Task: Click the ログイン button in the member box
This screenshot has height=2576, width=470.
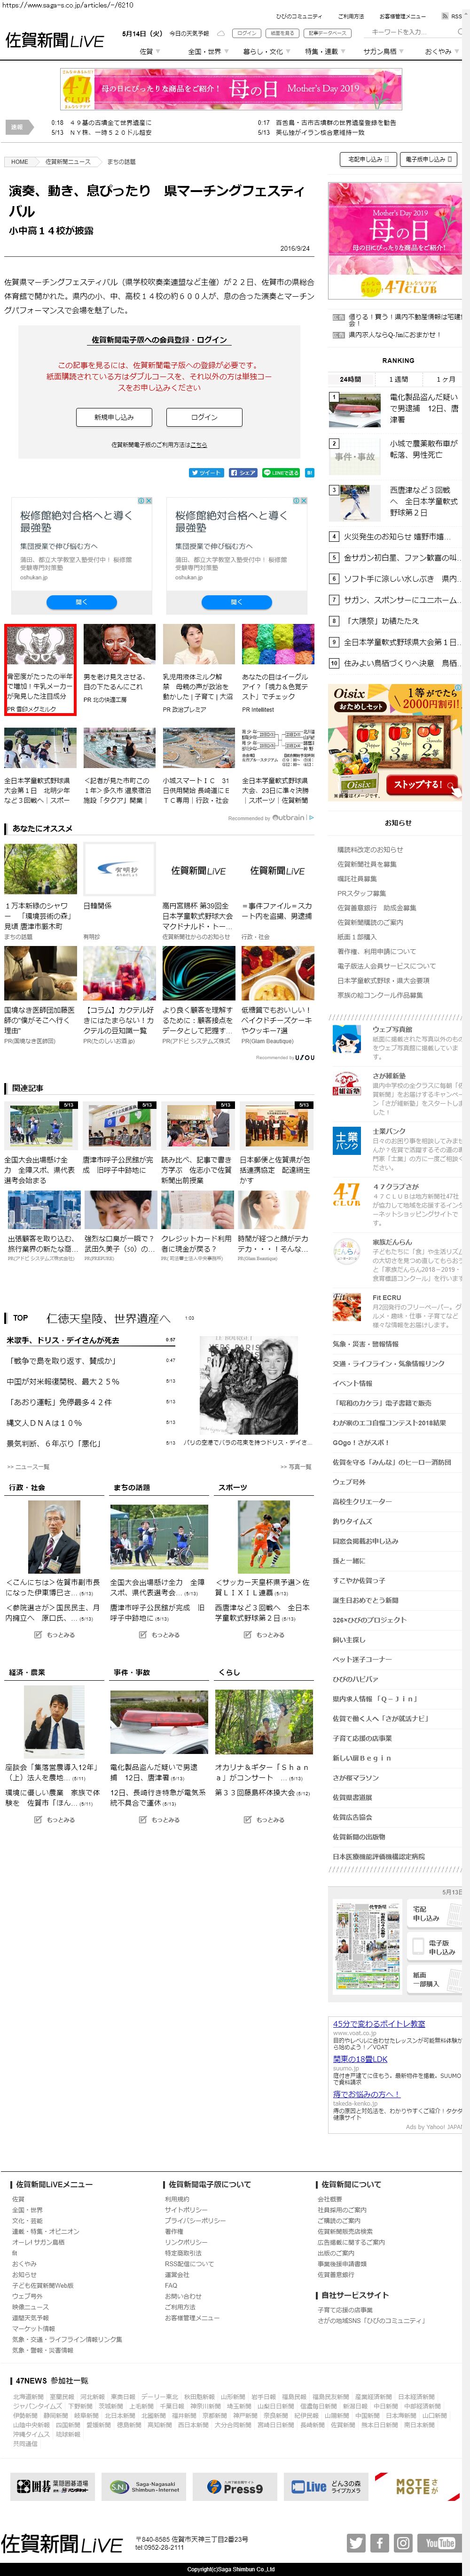Action: (x=204, y=417)
